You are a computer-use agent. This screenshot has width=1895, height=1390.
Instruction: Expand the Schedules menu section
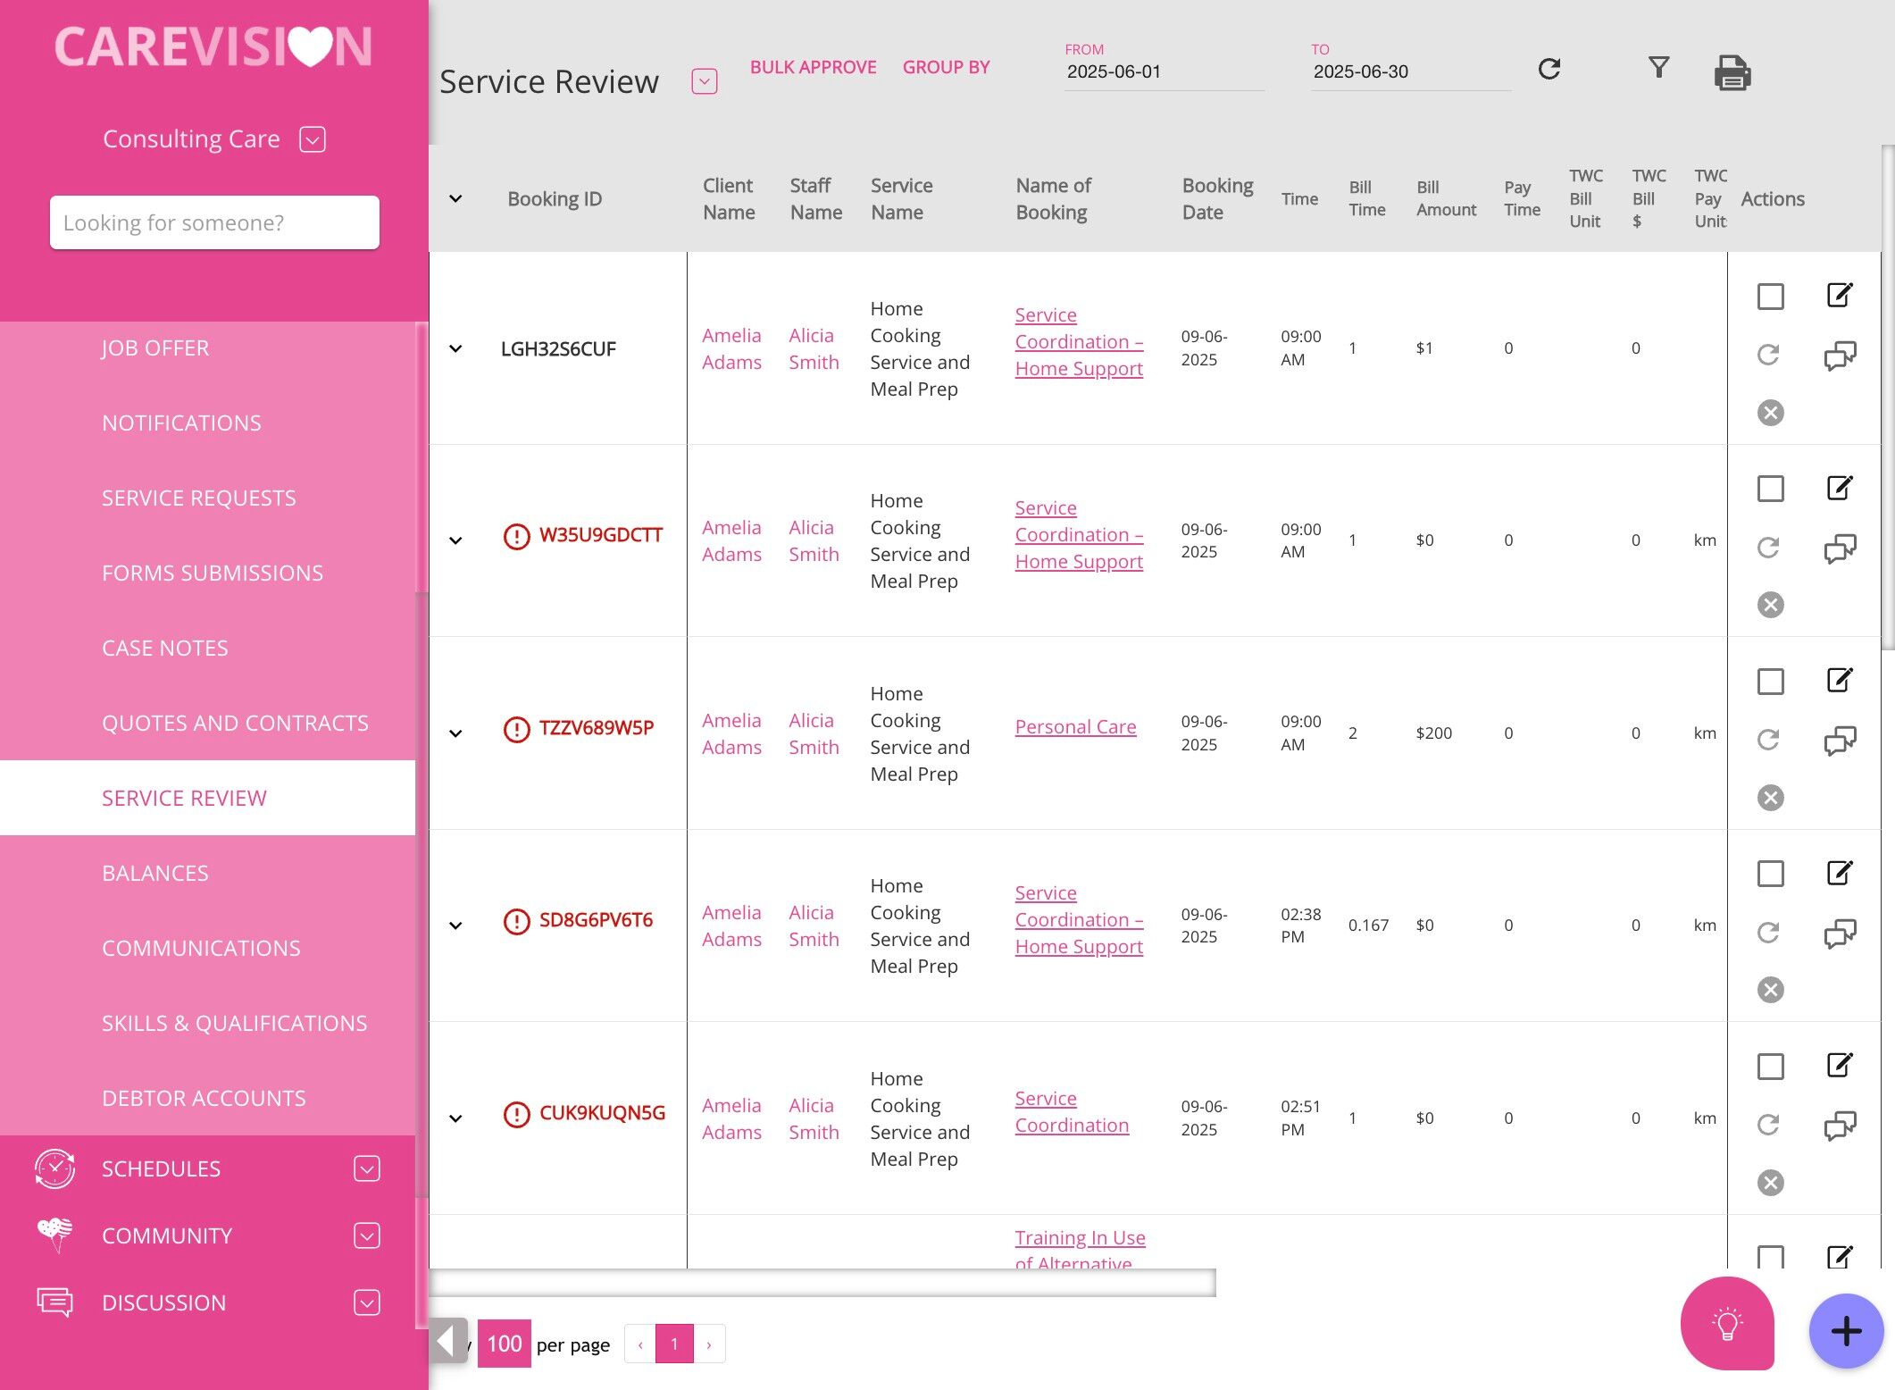366,1168
